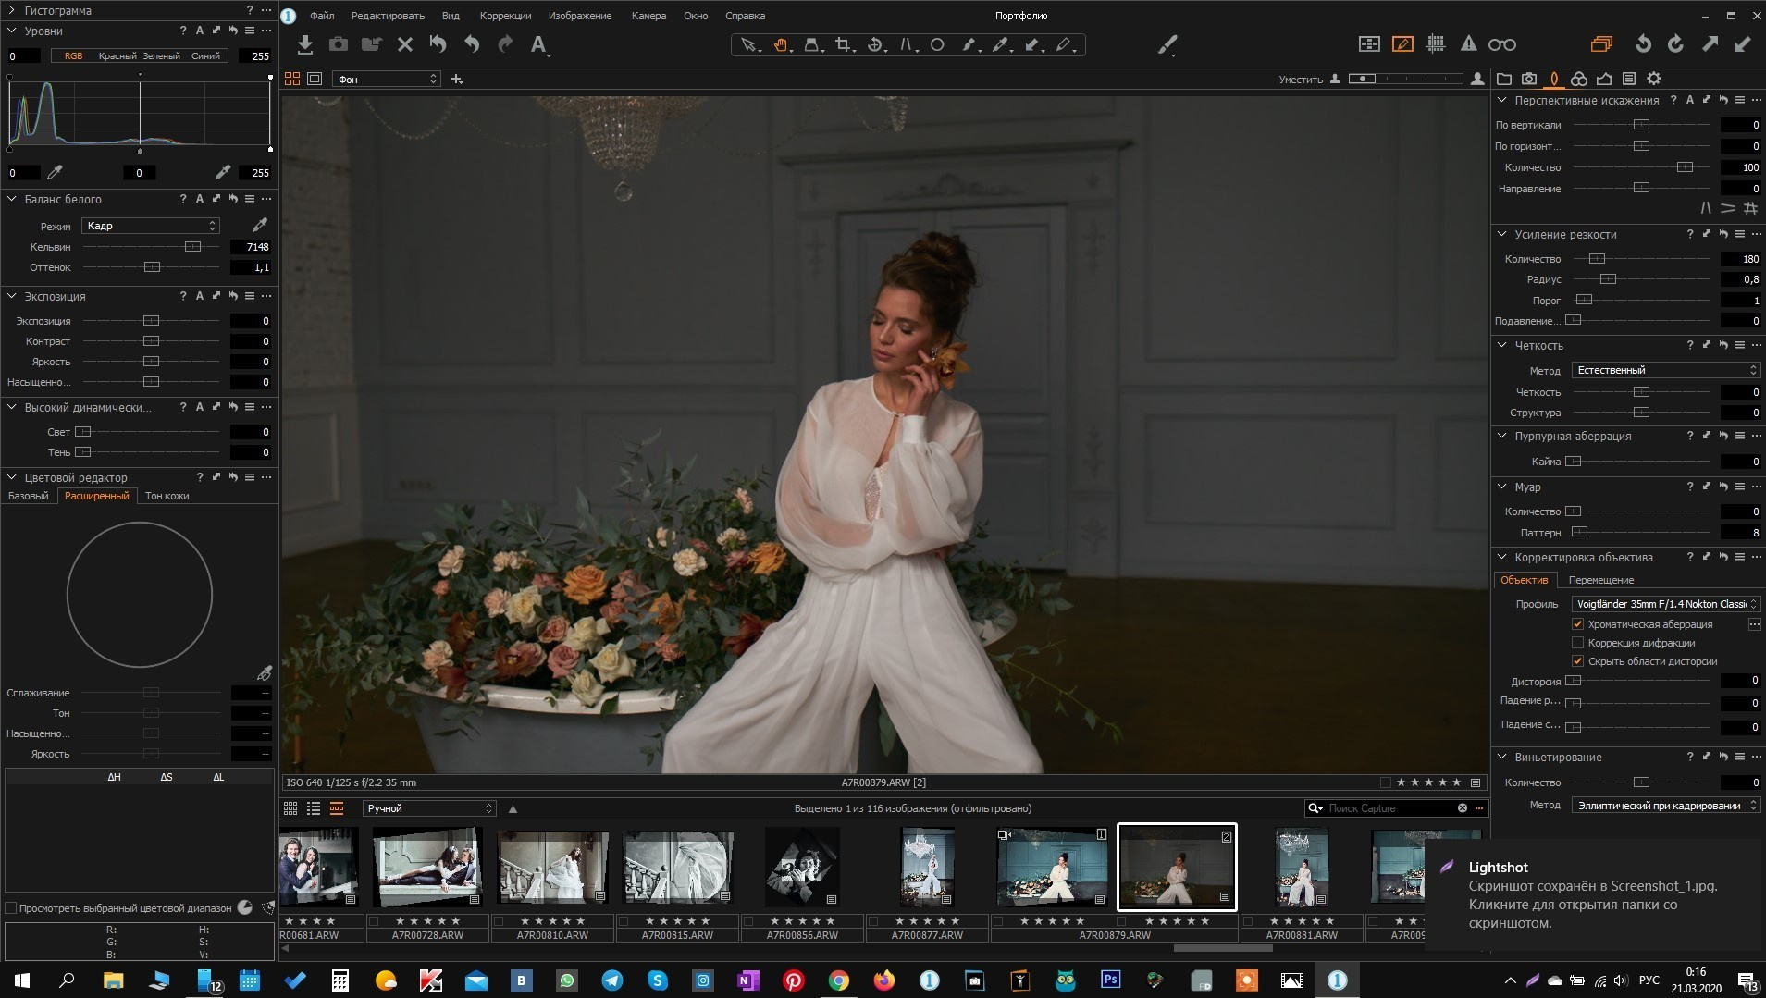Screen dimensions: 1766x998
Task: Open the Метод dropdown showing Естественный
Action: (1664, 370)
